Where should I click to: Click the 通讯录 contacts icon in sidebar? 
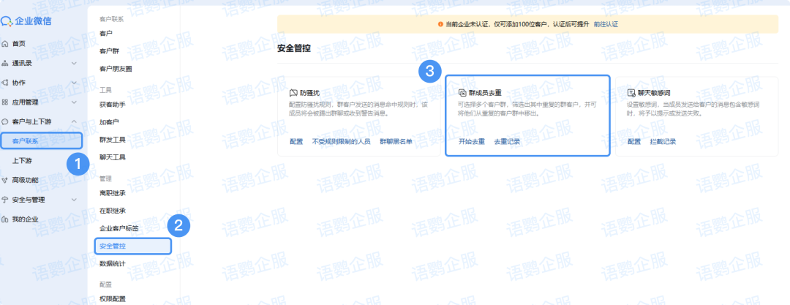point(6,64)
